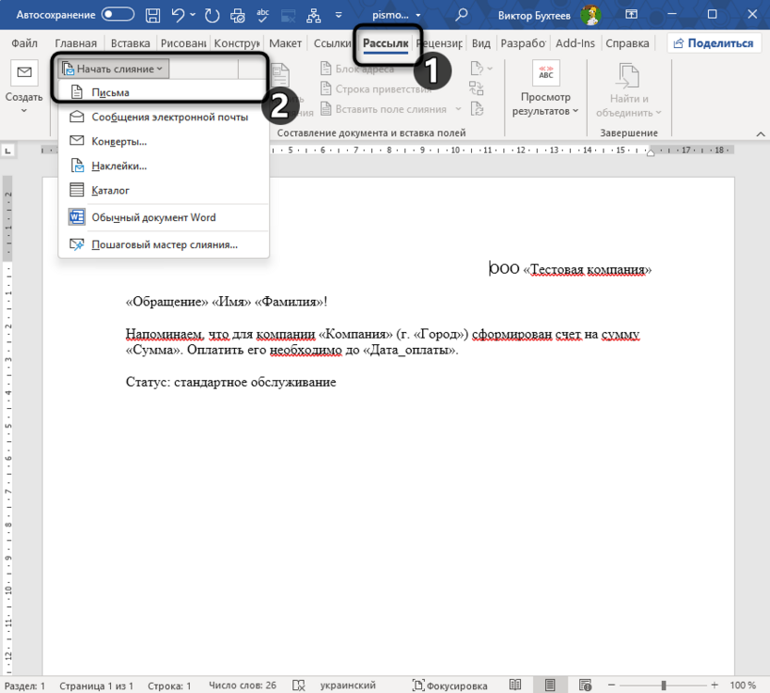Click the Найти и объединить icon

(x=628, y=75)
